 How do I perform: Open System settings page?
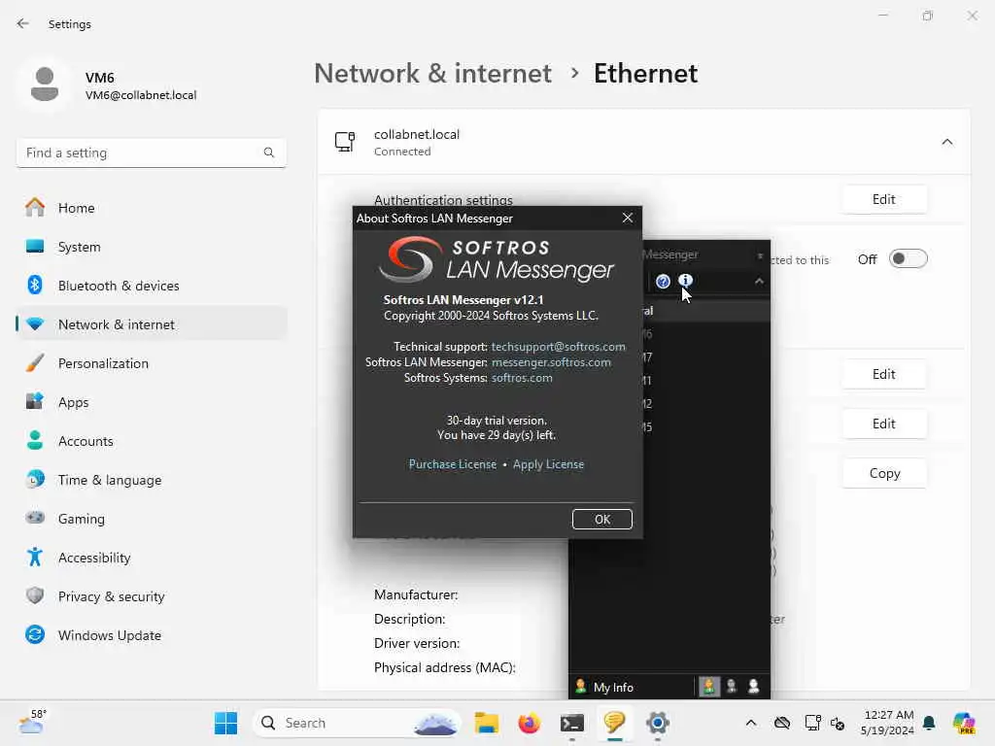[151, 247]
